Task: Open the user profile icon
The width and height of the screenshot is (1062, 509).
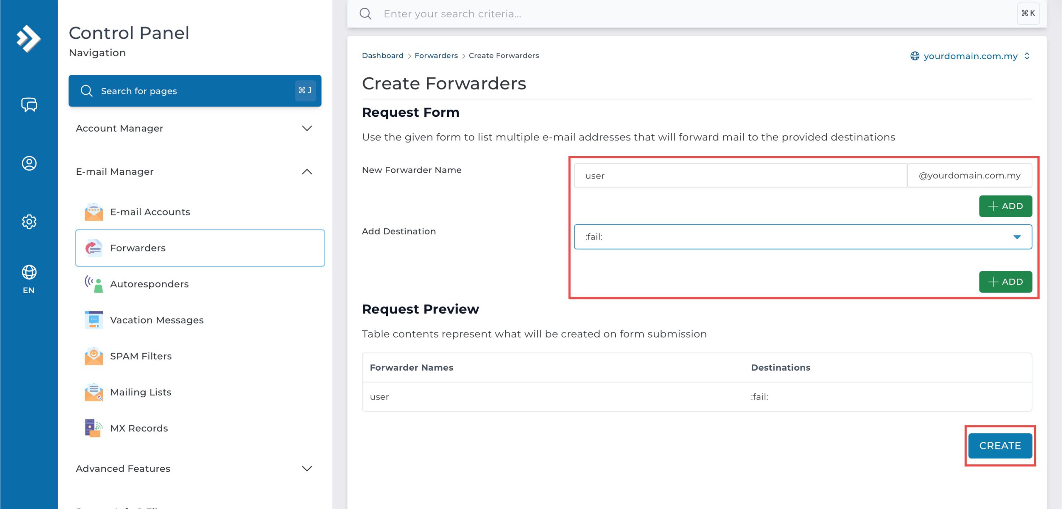Action: [29, 163]
